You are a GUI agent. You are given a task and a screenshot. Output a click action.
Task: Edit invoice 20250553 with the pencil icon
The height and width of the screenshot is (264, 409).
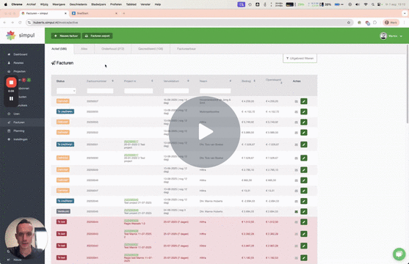303,122
